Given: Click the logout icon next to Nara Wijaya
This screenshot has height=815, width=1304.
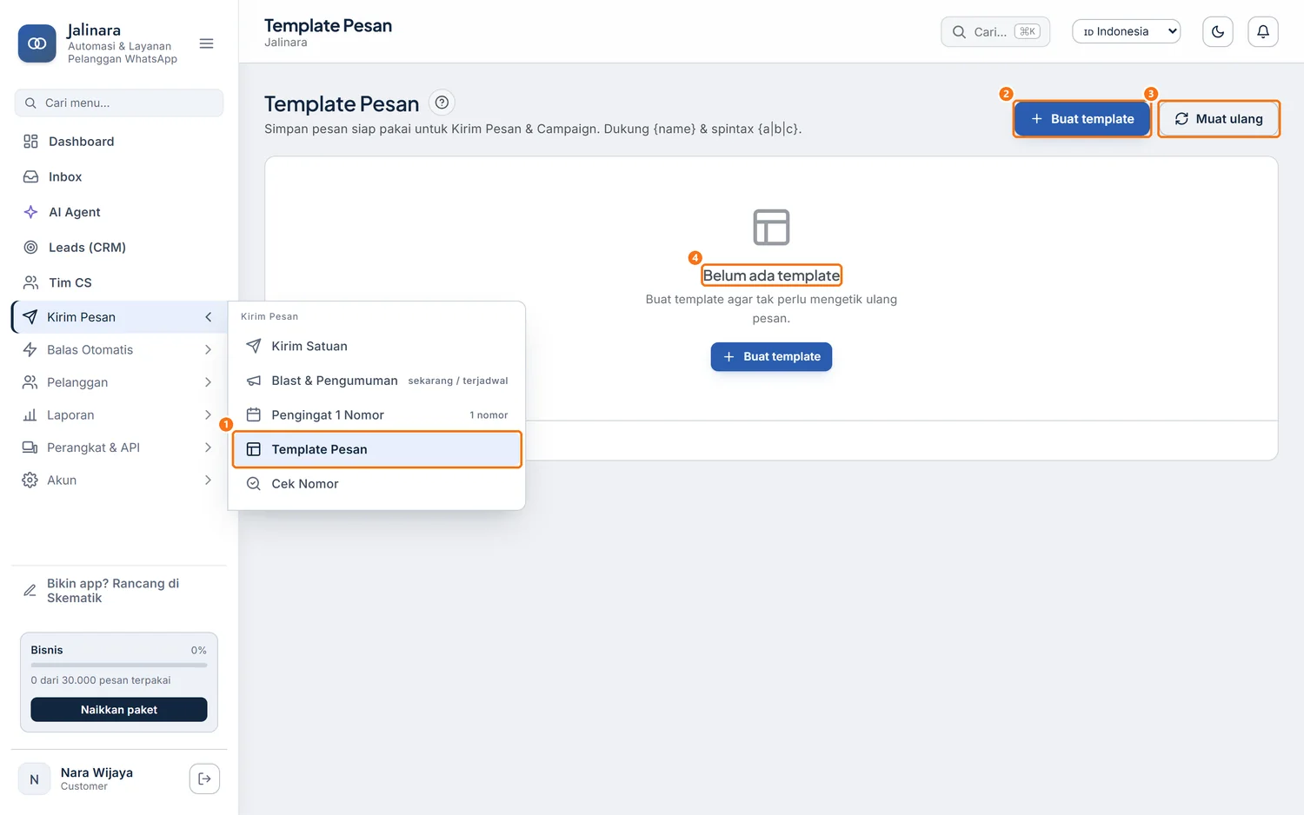Looking at the screenshot, I should 204,779.
